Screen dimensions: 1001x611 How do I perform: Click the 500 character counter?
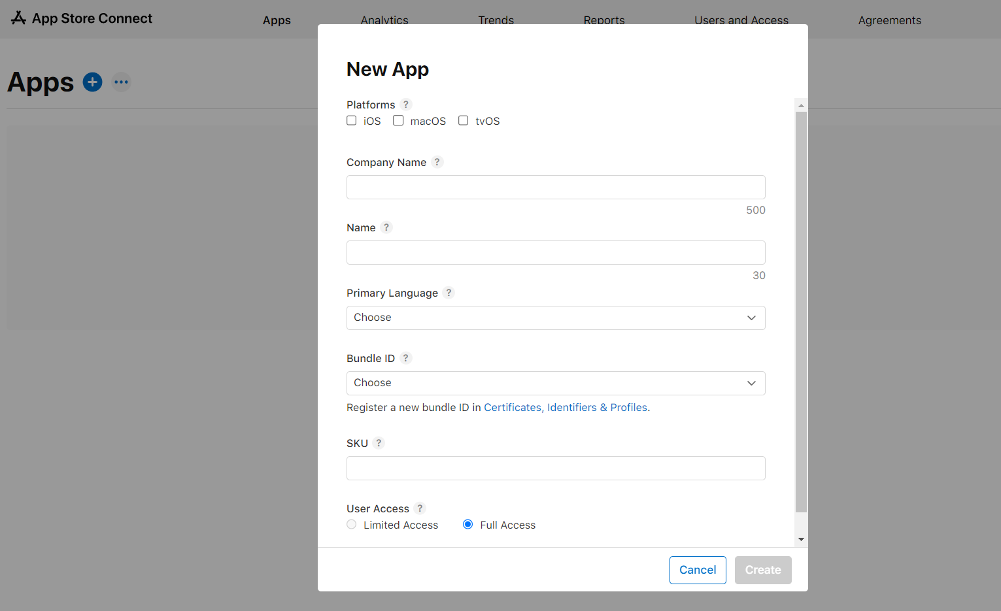(x=756, y=210)
